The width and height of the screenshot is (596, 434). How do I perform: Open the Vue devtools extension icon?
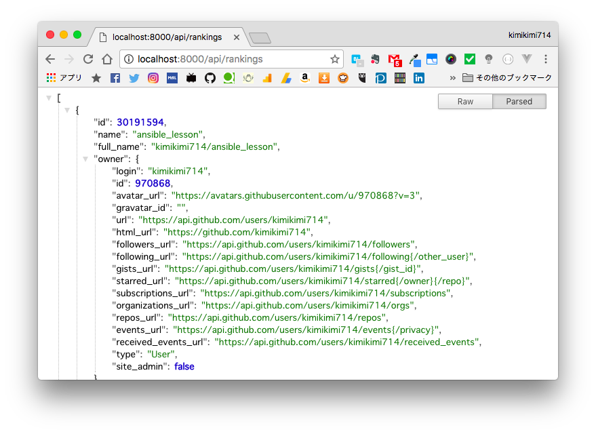point(526,58)
